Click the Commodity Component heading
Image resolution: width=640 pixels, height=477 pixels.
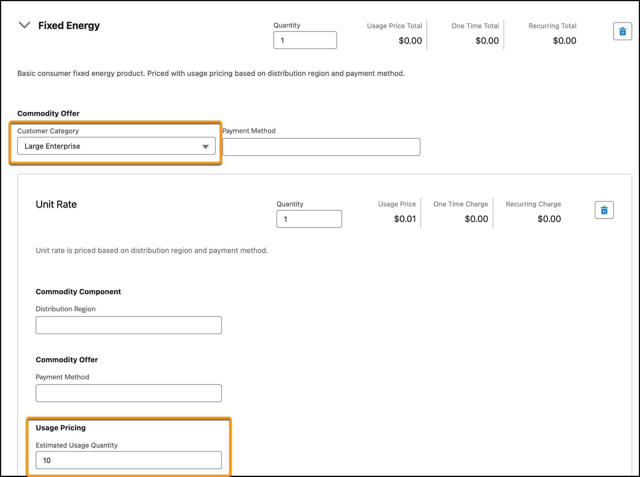78,291
